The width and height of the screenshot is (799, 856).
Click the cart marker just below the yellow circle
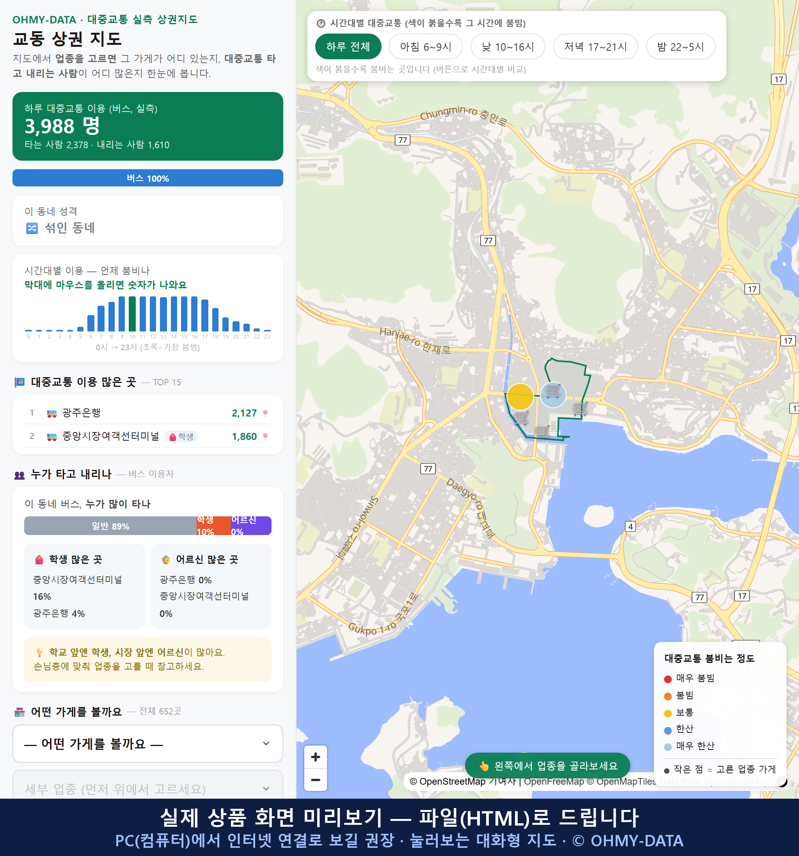click(x=521, y=417)
